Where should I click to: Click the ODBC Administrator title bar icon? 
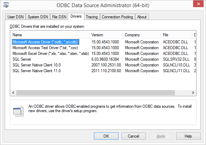click(x=6, y=5)
